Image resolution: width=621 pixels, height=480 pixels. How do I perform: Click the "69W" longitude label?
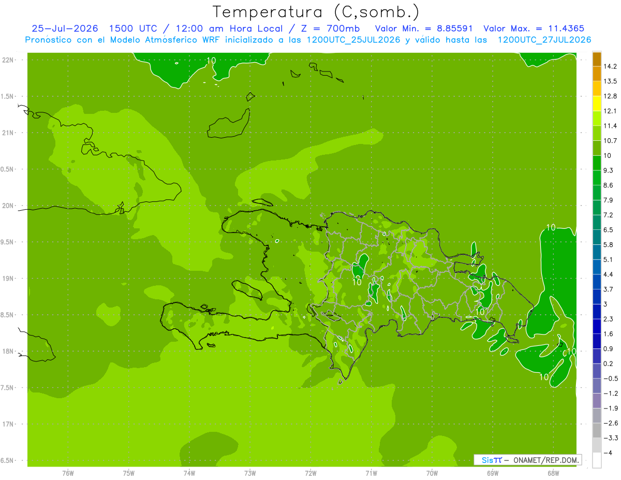[492, 473]
